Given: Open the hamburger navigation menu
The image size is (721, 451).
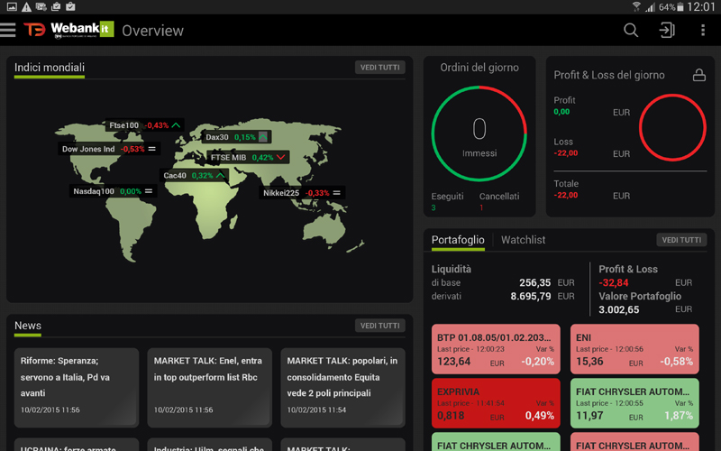Looking at the screenshot, I should coord(9,31).
